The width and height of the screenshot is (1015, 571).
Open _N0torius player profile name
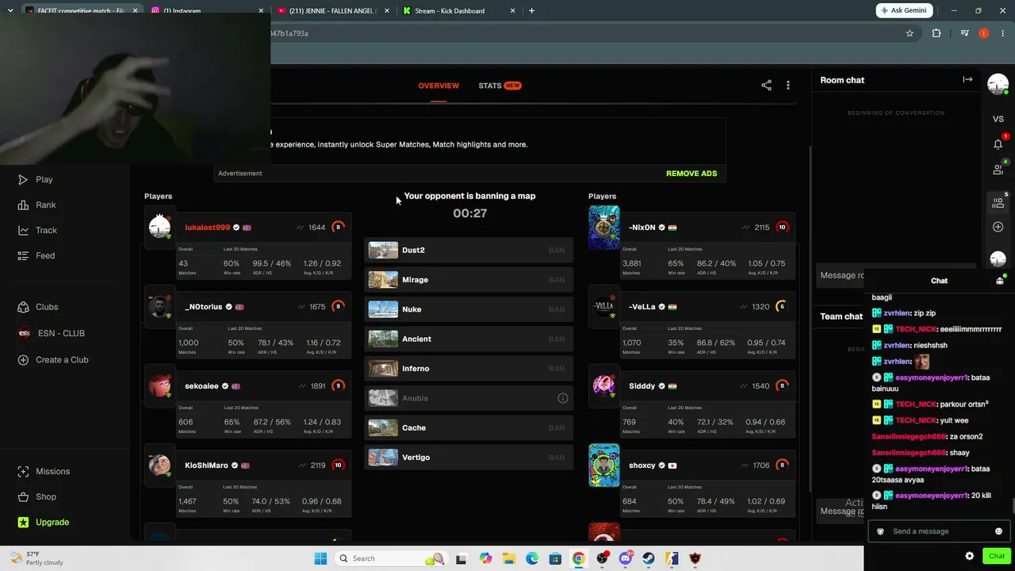pos(204,307)
